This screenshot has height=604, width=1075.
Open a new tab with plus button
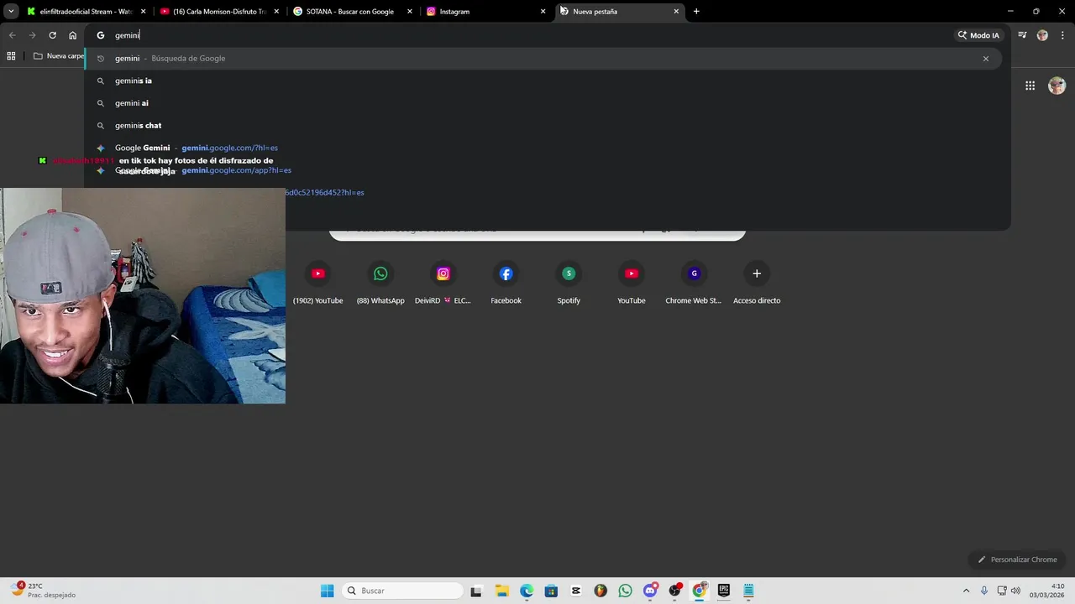[x=696, y=12]
